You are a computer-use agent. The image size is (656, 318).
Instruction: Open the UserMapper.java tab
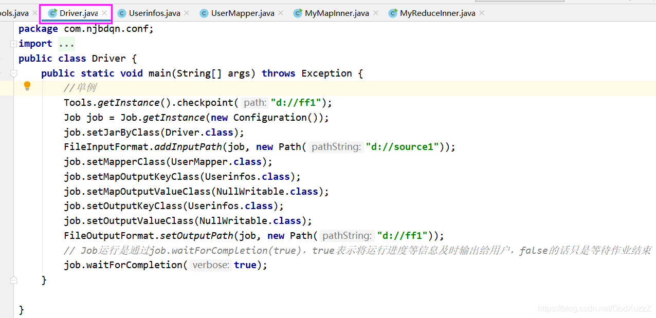[x=243, y=13]
